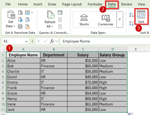Expand the Refresh All dropdown arrow
The width and height of the screenshot is (150, 115).
point(52,26)
